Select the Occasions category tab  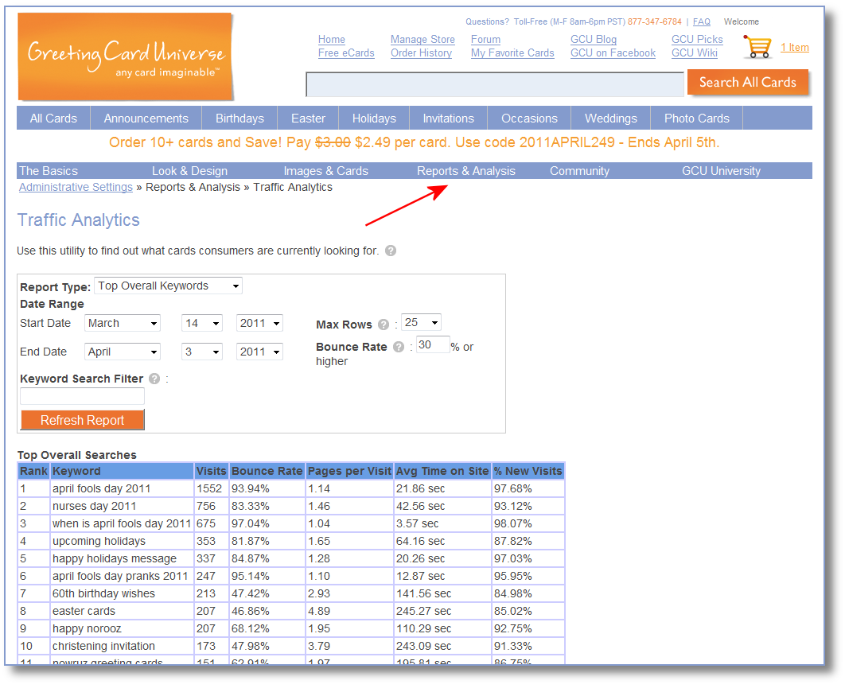pyautogui.click(x=529, y=119)
